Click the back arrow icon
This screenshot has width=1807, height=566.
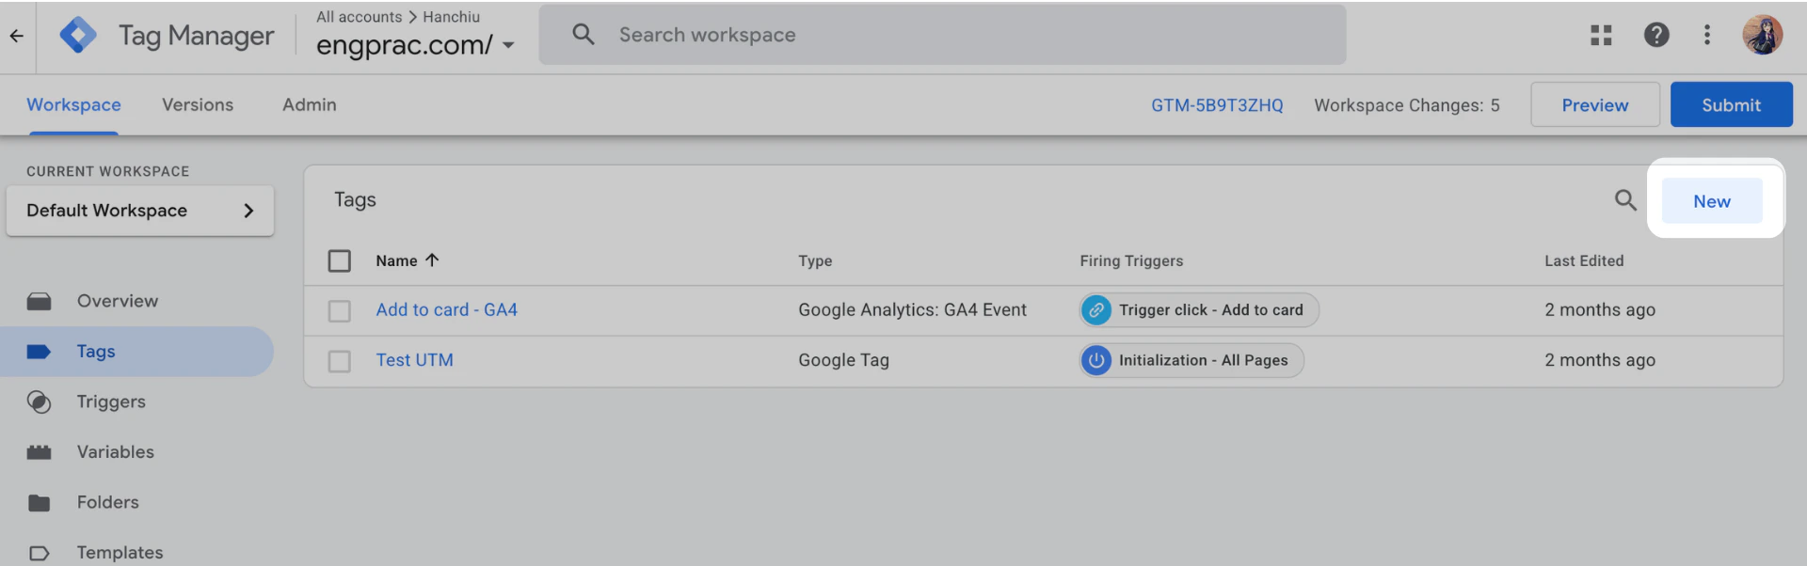pos(16,36)
